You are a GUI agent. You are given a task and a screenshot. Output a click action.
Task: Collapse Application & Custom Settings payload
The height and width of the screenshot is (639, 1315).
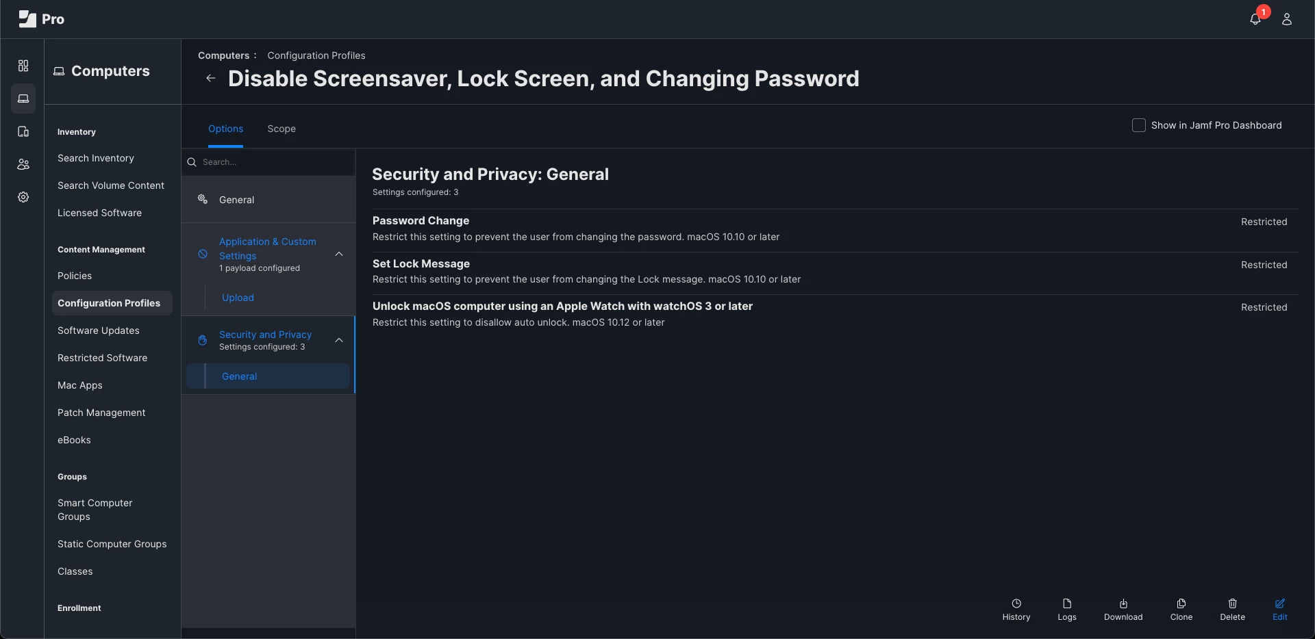click(339, 254)
